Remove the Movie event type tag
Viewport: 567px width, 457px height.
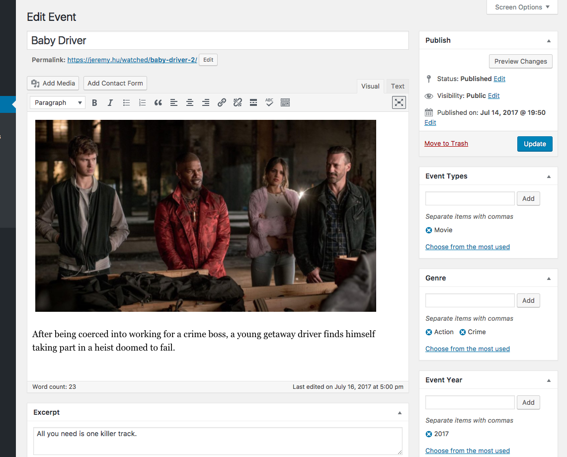point(429,230)
